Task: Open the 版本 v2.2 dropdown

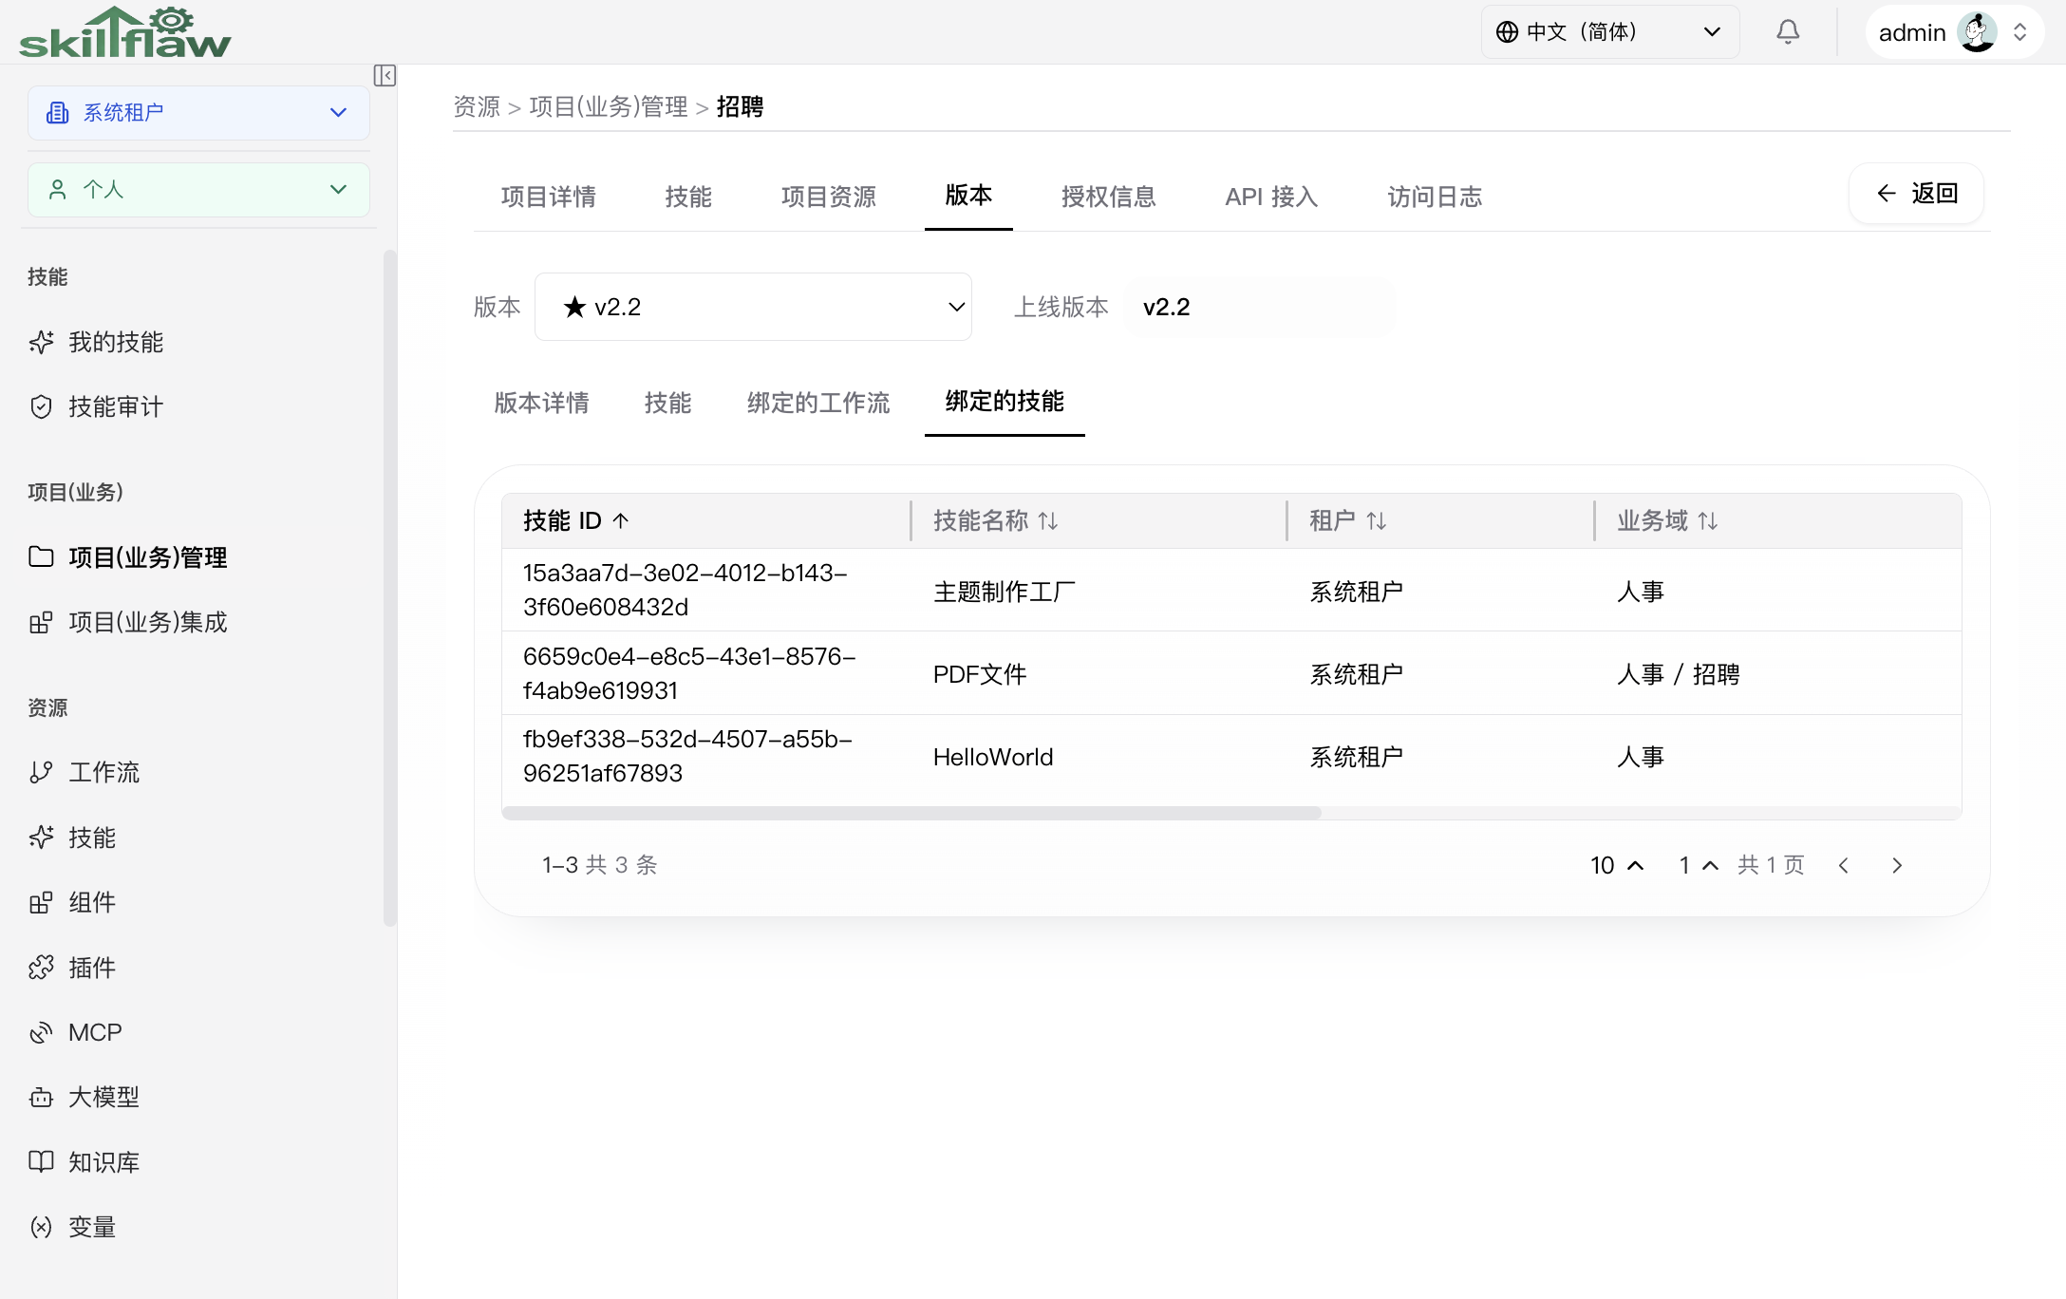Action: click(x=753, y=307)
